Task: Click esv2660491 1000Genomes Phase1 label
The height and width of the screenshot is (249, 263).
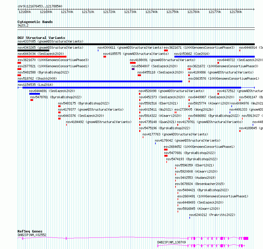Action: pos(213,196)
